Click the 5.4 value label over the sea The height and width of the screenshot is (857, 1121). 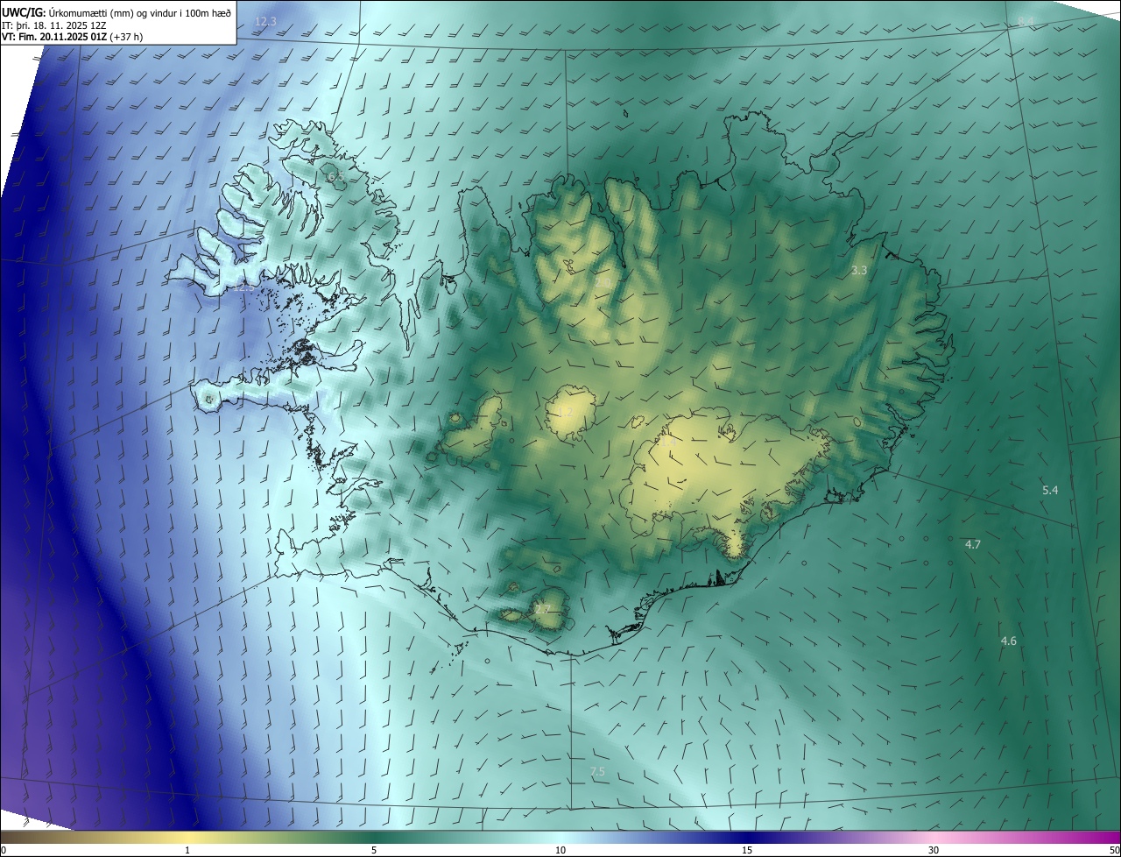(1050, 491)
